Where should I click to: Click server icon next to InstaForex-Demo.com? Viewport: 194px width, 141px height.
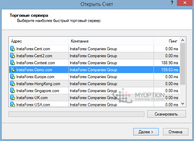pos(13,70)
